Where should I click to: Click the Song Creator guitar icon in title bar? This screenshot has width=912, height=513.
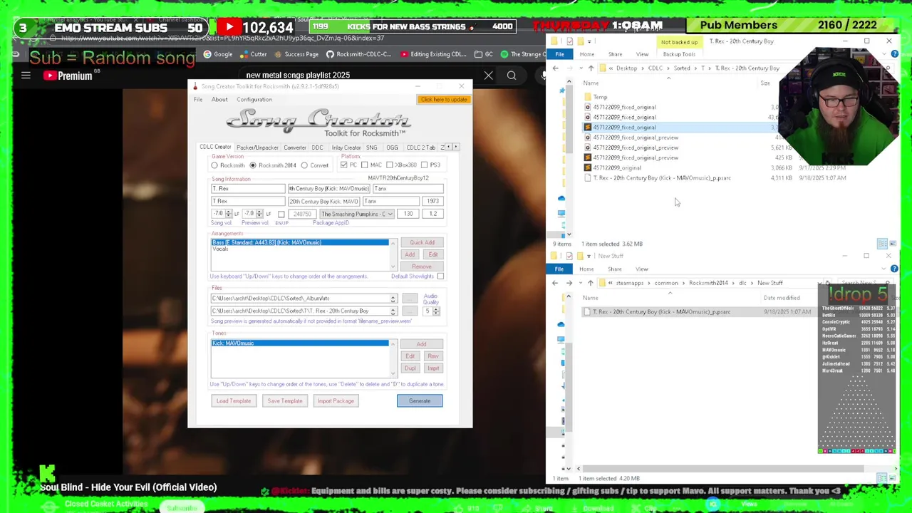195,86
